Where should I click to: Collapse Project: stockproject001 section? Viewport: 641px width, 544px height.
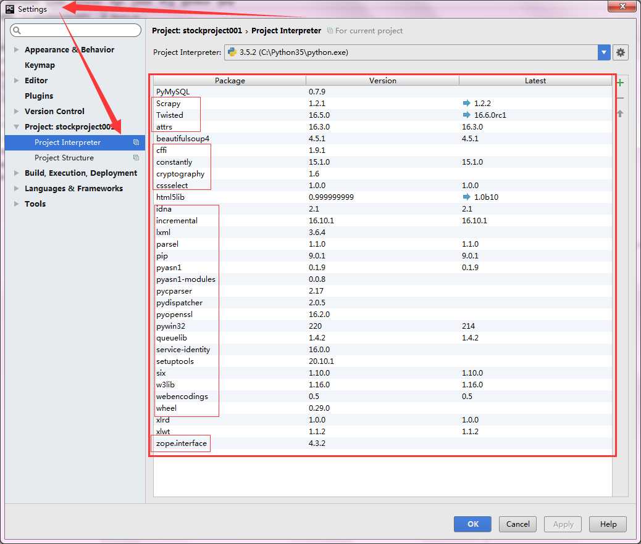tap(16, 126)
